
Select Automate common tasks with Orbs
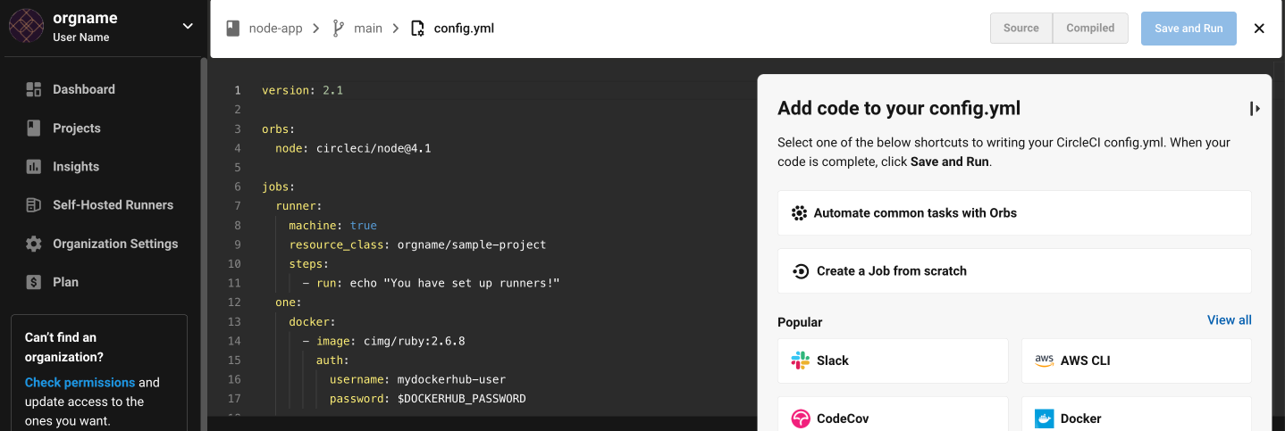tap(1014, 213)
